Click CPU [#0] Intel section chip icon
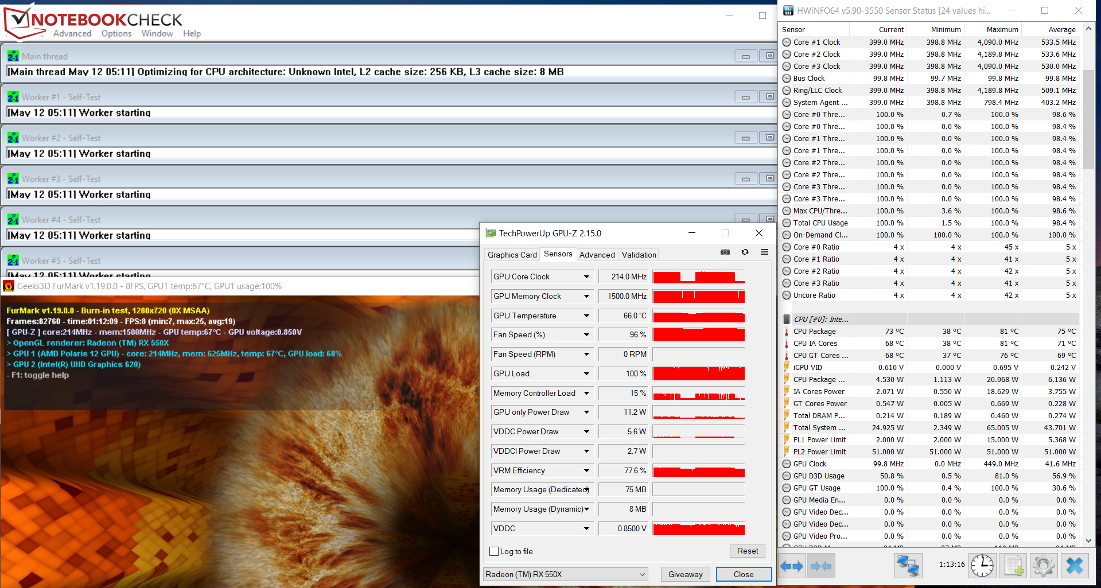Screen dimensions: 1101x588 [x=787, y=319]
